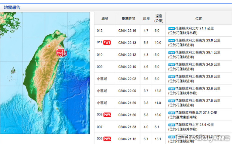Viewport: 232px width, 144px height.
Task: Click the right orange square marker on map
Action: [60, 46]
